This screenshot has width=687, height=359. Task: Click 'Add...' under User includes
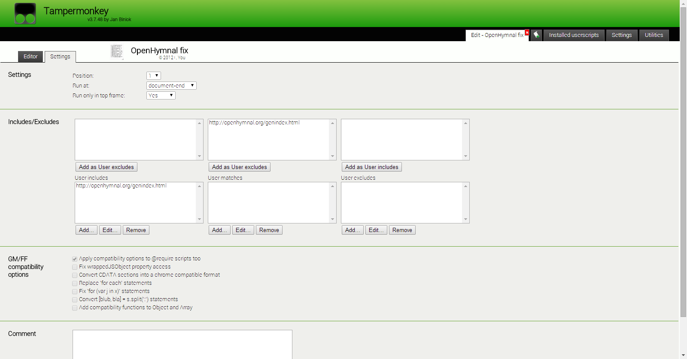pos(86,230)
